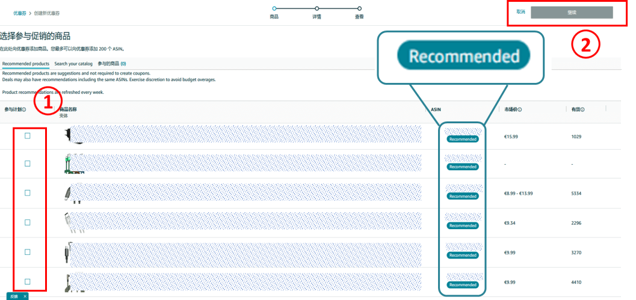Tick checkbox for the €15.99 product
Viewport: 636px width, 300px height.
coord(28,136)
